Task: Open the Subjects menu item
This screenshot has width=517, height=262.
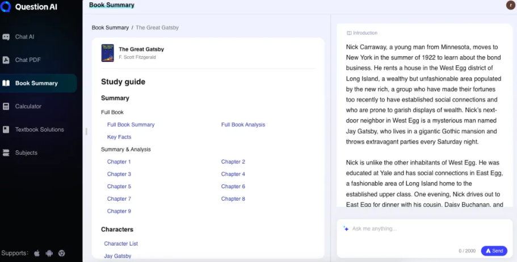Action: pos(26,153)
